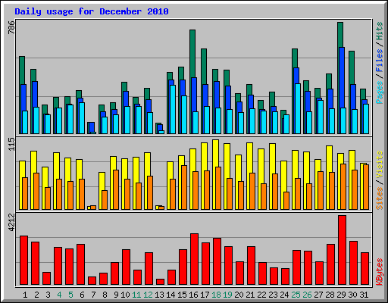Select the red KBytes bar for day 18
This screenshot has height=303, width=388.
point(217,261)
